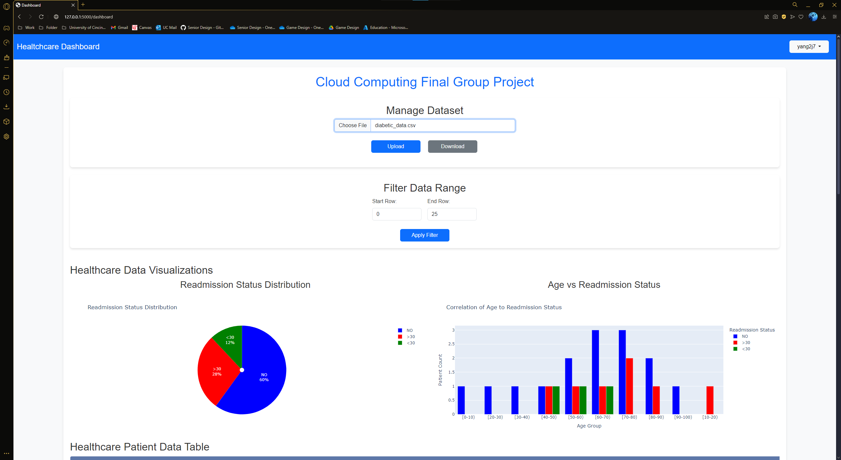The width and height of the screenshot is (841, 460).
Task: Open Downloads icon in left sidebar
Action: 6,107
